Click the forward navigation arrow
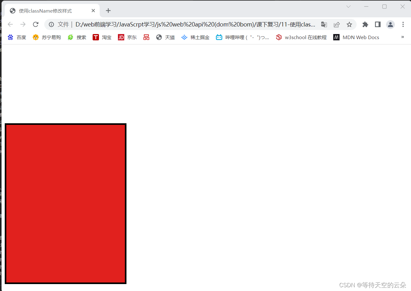This screenshot has width=411, height=291. pos(23,24)
